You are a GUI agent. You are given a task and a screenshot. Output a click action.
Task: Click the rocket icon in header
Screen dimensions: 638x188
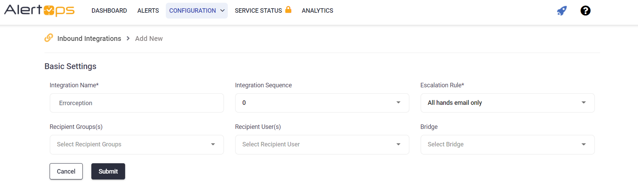coord(562,11)
